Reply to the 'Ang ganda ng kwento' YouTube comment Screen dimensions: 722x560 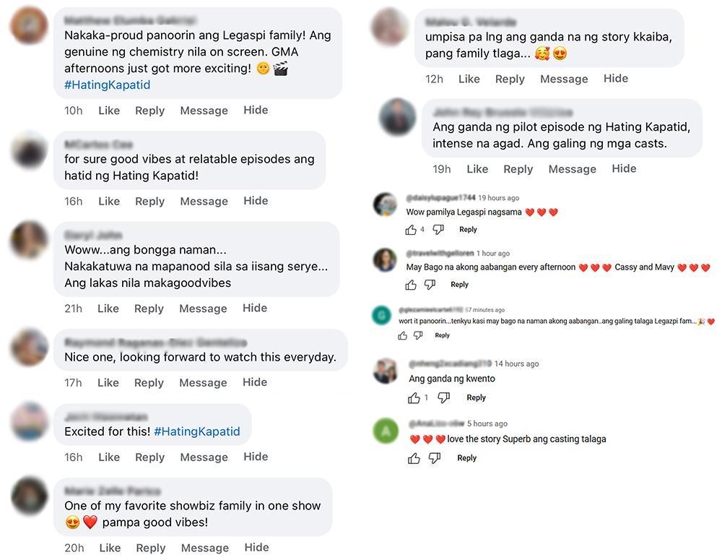click(x=476, y=398)
